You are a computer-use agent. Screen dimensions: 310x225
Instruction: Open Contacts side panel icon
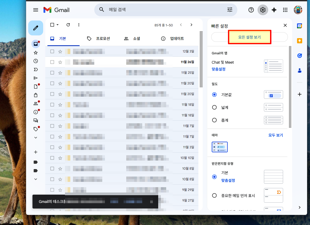pyautogui.click(x=300, y=70)
